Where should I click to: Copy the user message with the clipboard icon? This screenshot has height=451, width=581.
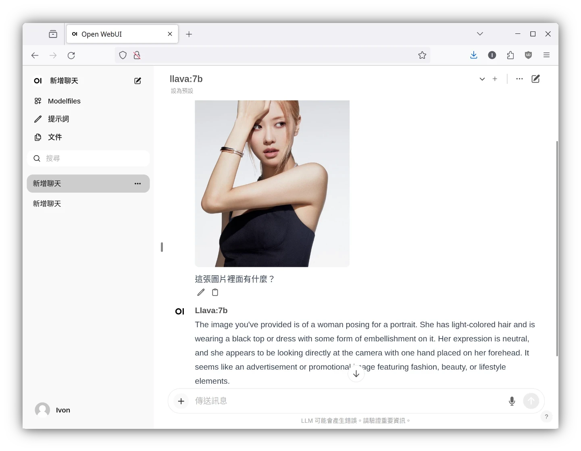tap(215, 293)
